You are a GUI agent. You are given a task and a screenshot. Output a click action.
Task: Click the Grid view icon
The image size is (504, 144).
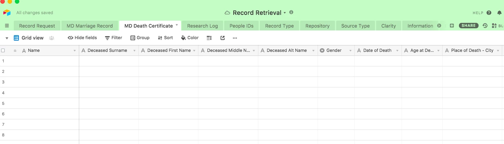[x=16, y=38]
